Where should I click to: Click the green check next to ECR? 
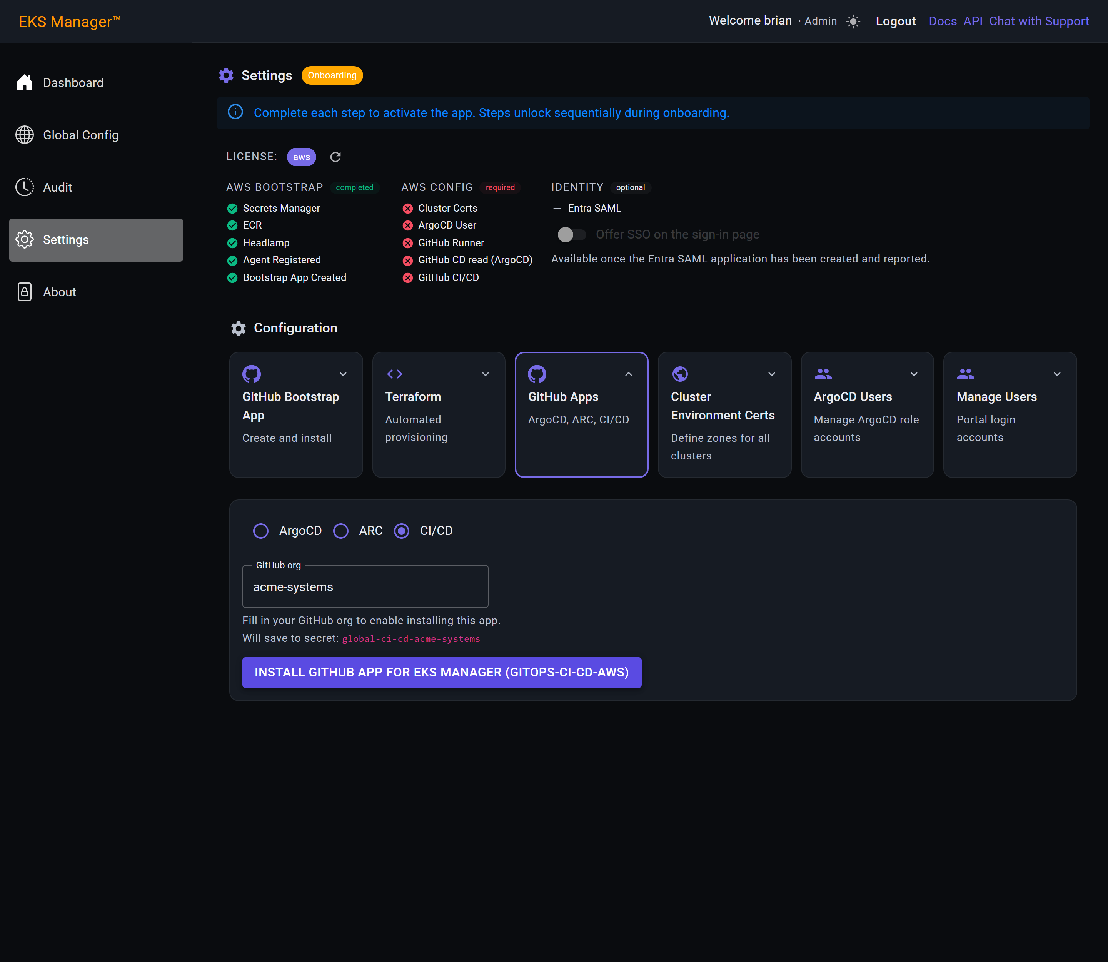[x=232, y=225]
